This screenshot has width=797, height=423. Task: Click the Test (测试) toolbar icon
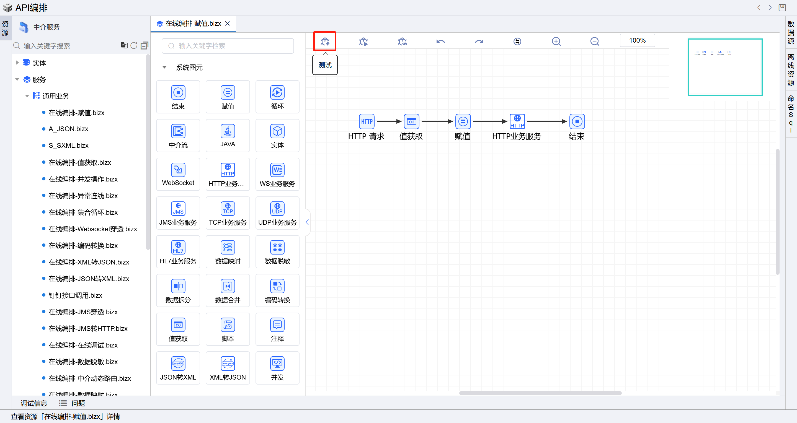[324, 41]
